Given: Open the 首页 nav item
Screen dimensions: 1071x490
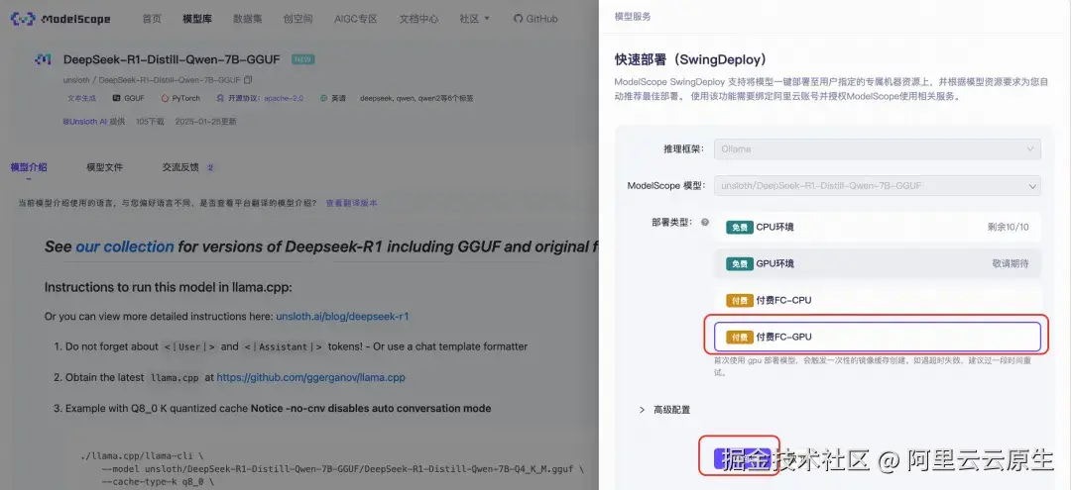Looking at the screenshot, I should coord(152,19).
